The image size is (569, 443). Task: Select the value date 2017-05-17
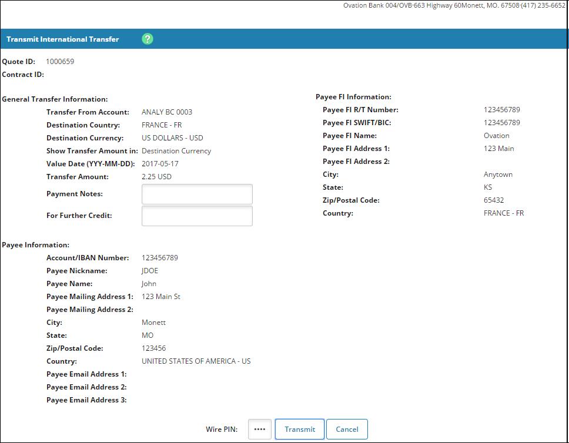(160, 164)
